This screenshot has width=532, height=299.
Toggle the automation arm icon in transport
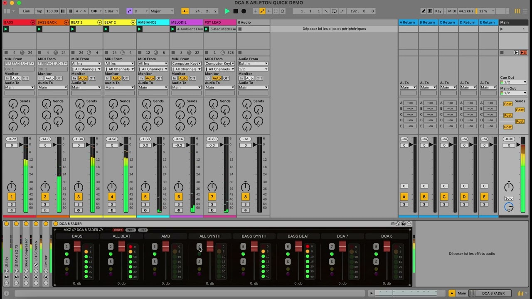pos(262,11)
